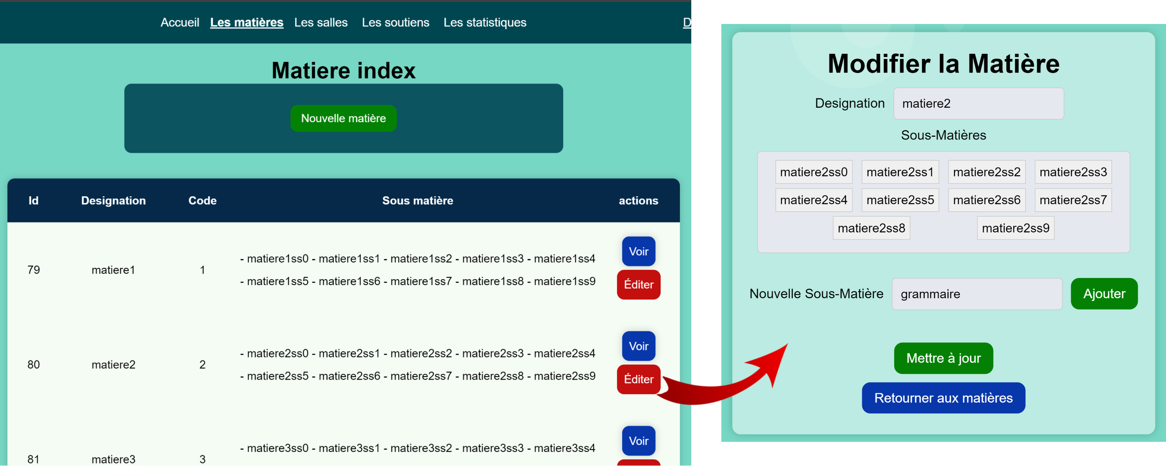Click Id cell 79

pyautogui.click(x=33, y=270)
